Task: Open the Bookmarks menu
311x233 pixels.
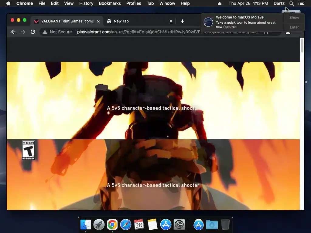Action: pyautogui.click(x=110, y=3)
